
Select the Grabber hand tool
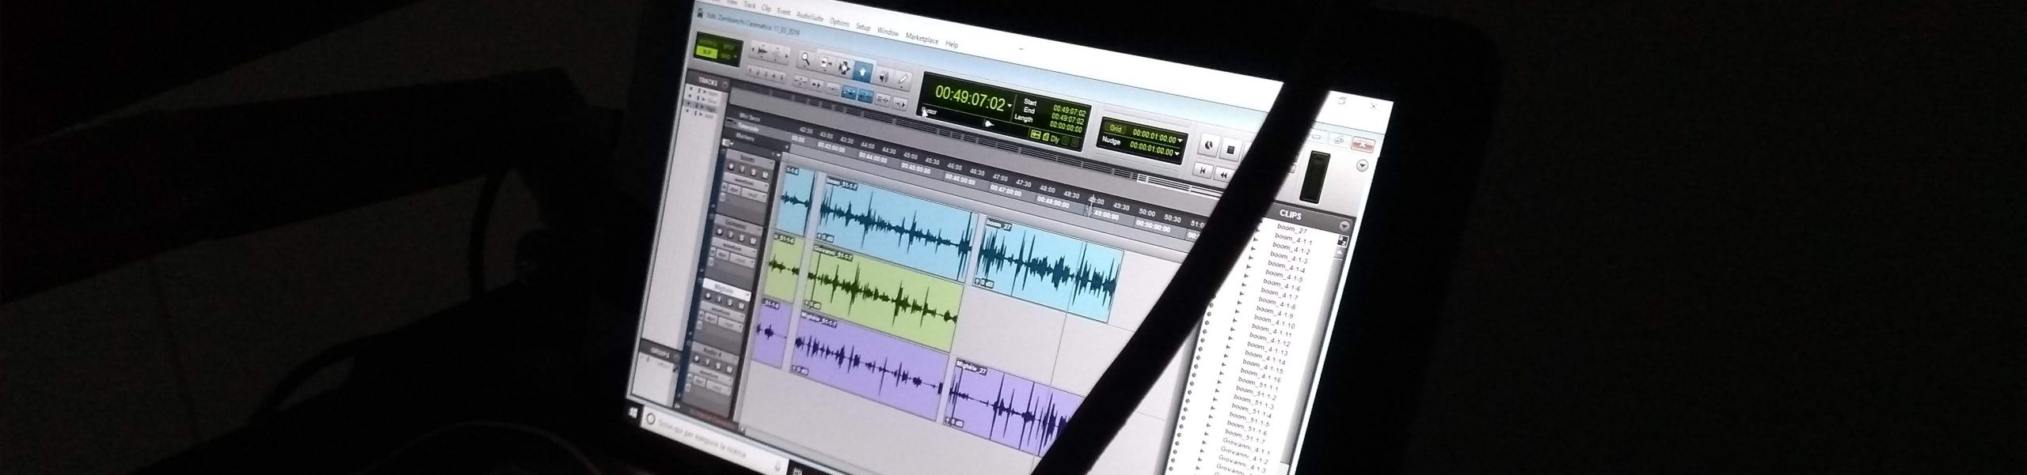click(863, 70)
